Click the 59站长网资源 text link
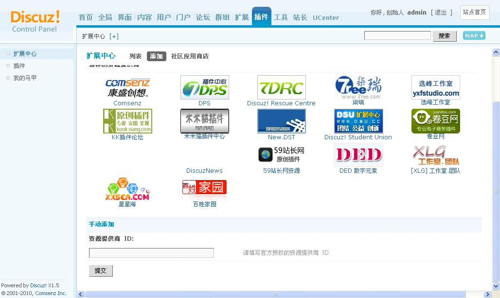 (x=281, y=171)
